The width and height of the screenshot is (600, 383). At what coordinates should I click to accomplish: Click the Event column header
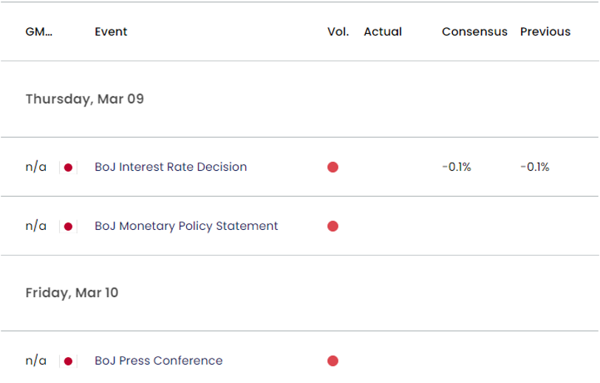coord(111,32)
